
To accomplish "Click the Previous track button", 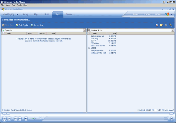I will (x=15, y=119).
